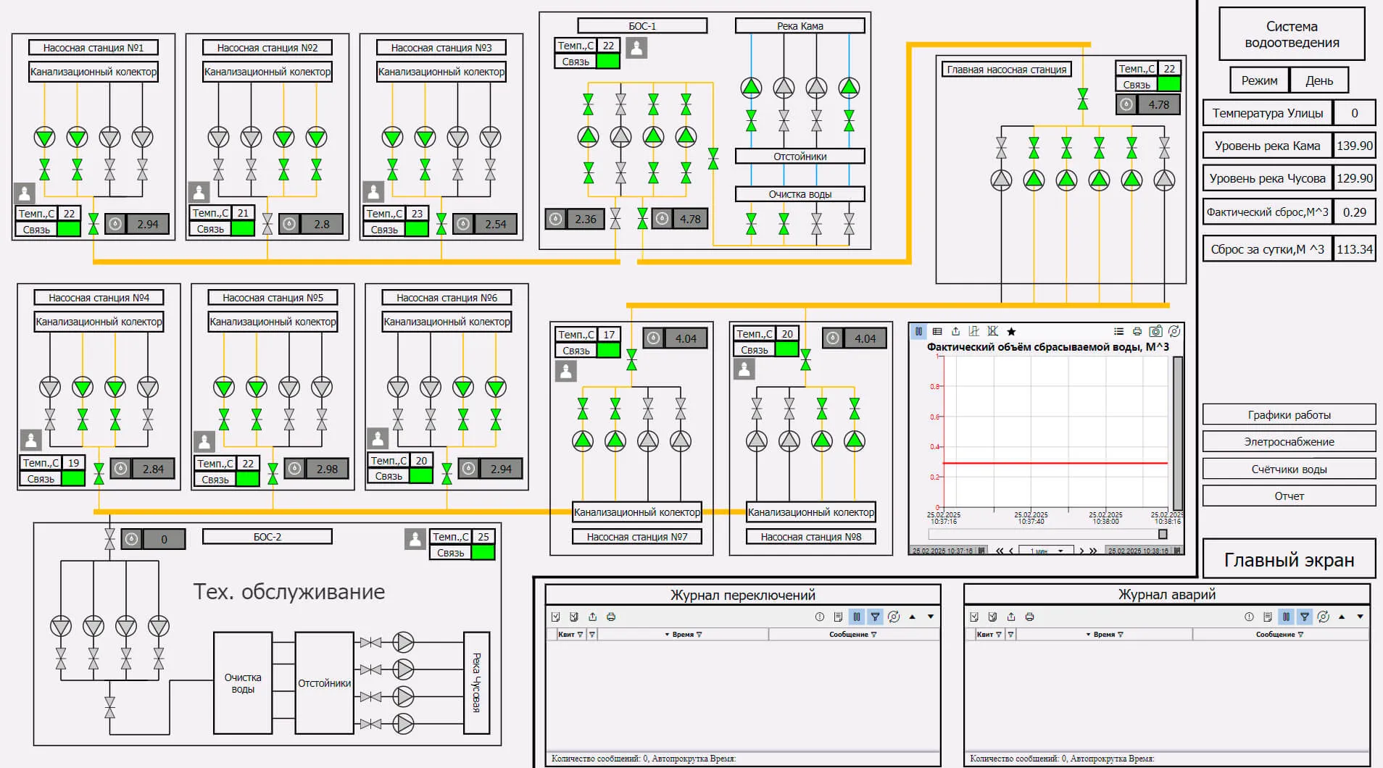Screen dimensions: 1383x768
Task: Print the Журнал переключений log
Action: tap(611, 617)
